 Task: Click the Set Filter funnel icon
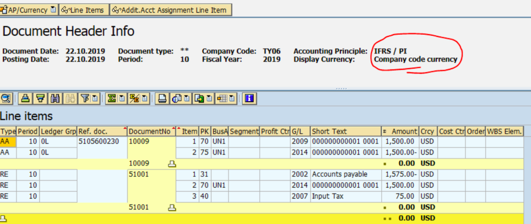point(85,98)
